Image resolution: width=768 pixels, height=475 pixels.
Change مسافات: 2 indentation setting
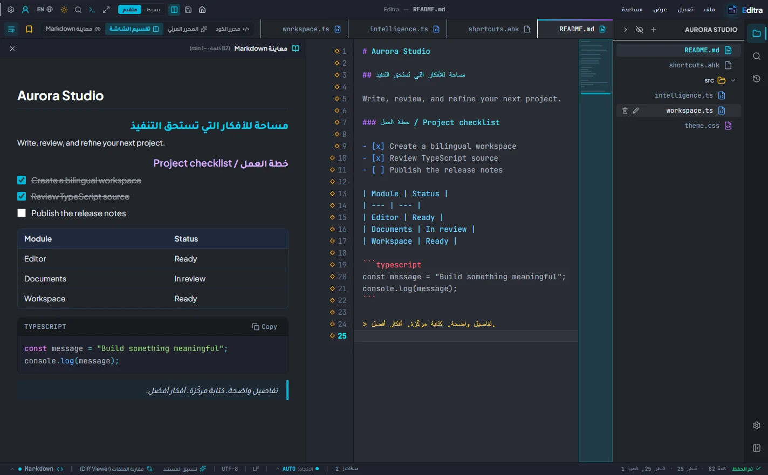point(347,469)
